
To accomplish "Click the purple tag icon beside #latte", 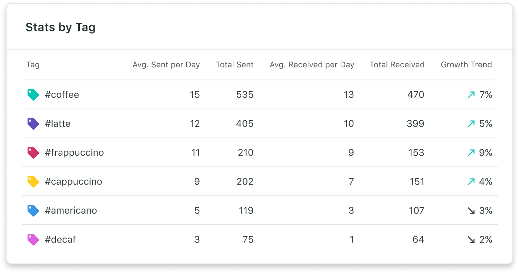I will pos(33,123).
